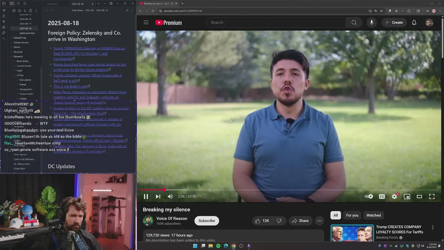Open the YouTube hamburger guide menu
The height and width of the screenshot is (250, 444).
coord(146,23)
